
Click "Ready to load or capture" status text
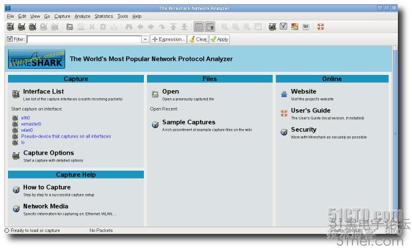tap(35, 230)
